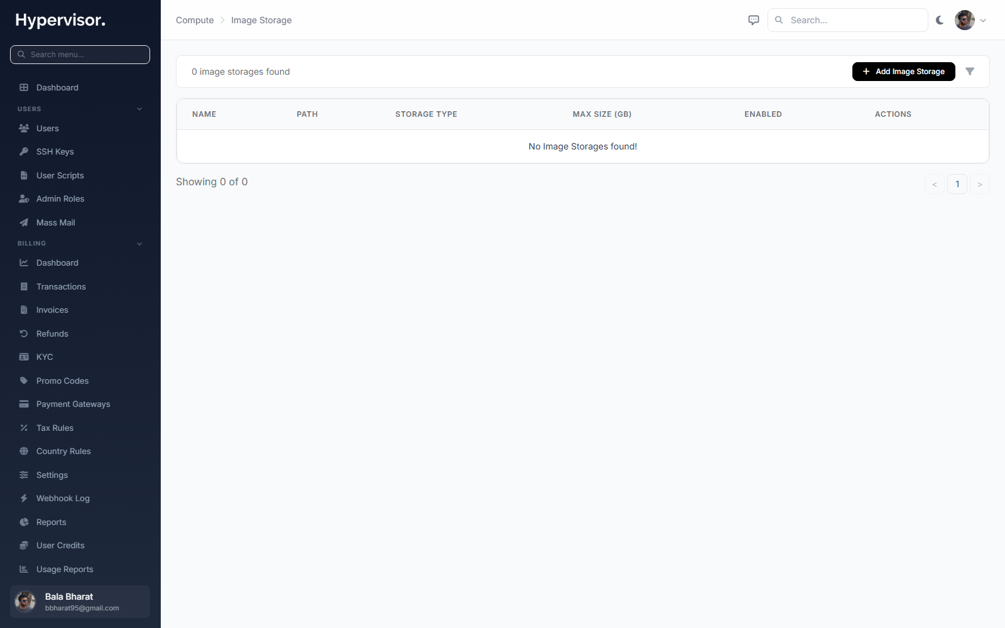Viewport: 1005px width, 628px height.
Task: Collapse the USERS sidebar section
Action: (139, 109)
